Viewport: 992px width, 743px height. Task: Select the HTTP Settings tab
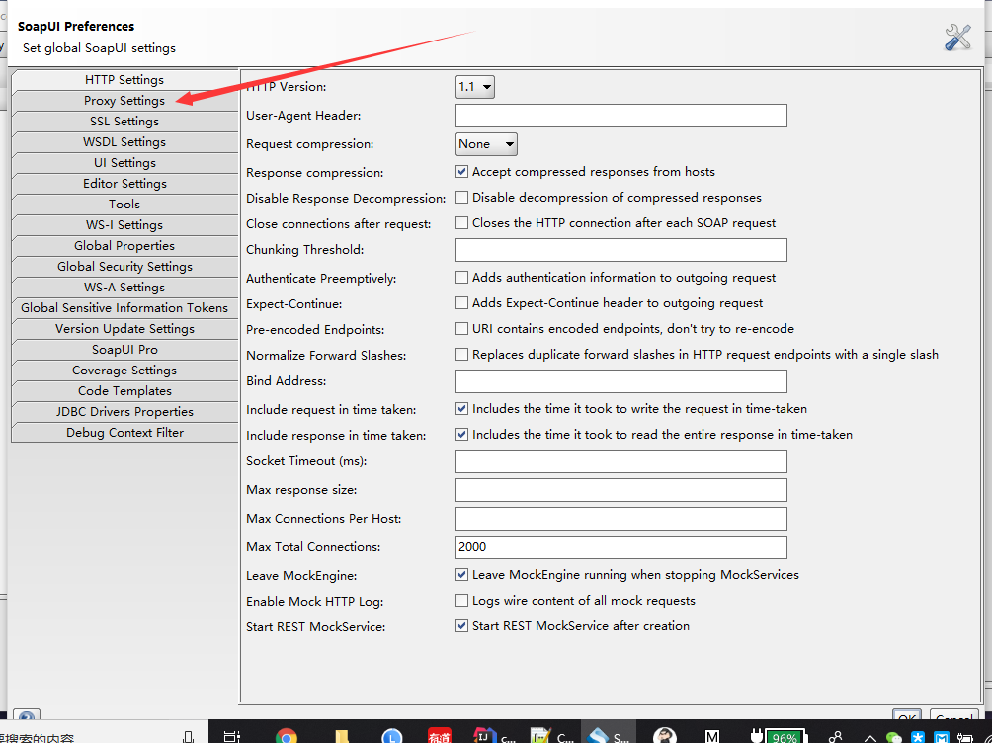(x=124, y=80)
